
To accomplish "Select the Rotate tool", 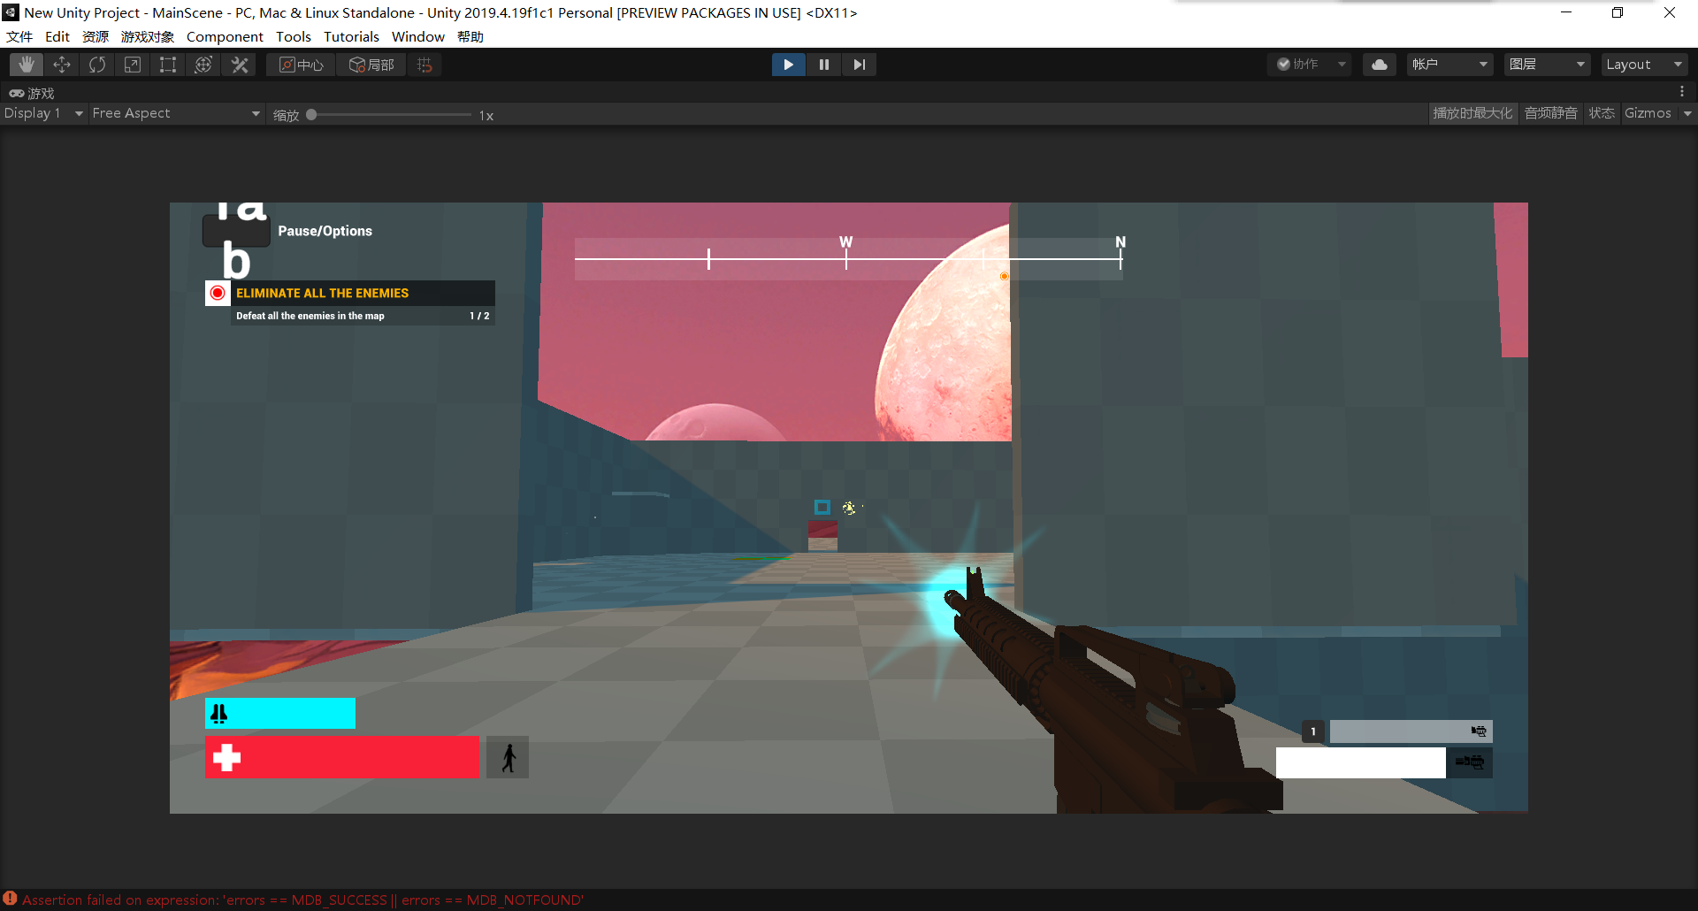I will pyautogui.click(x=96, y=64).
